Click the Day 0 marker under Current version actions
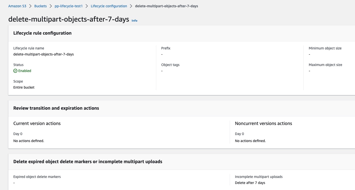This screenshot has height=190, width=355. pos(18,134)
